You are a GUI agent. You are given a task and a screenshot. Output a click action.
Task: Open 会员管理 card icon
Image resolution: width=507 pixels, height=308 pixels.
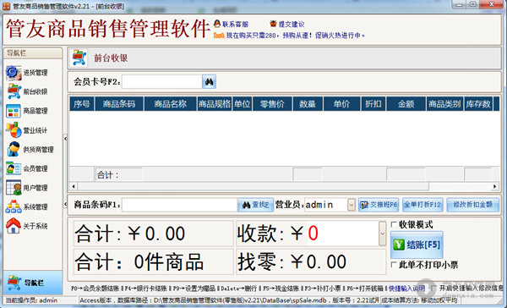click(x=14, y=168)
